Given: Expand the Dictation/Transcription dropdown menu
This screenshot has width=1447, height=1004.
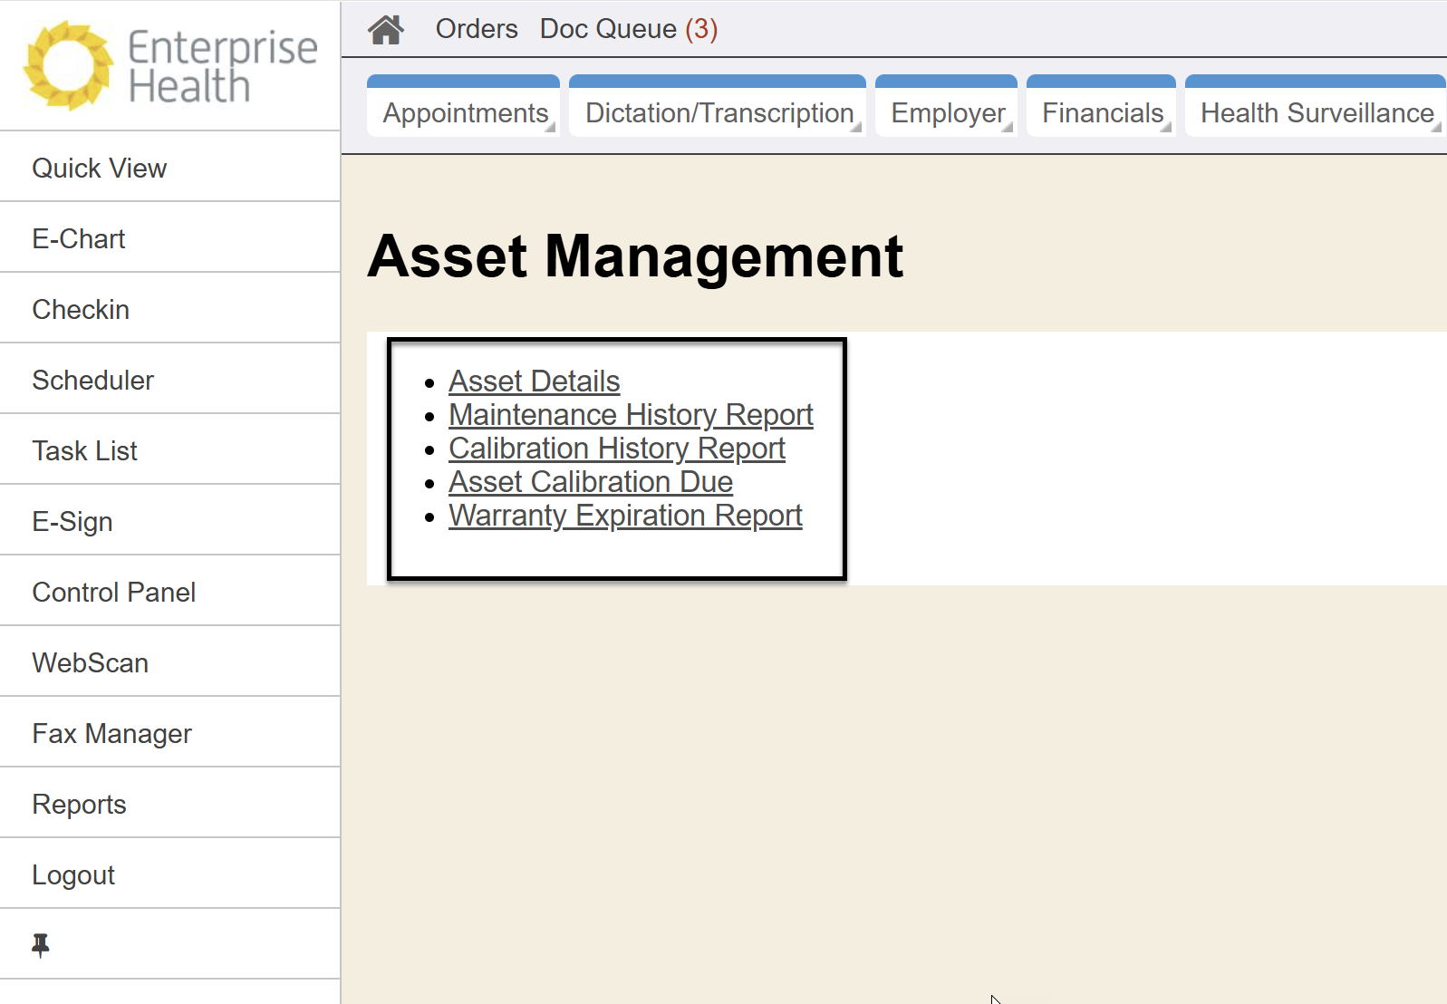Looking at the screenshot, I should [x=719, y=113].
